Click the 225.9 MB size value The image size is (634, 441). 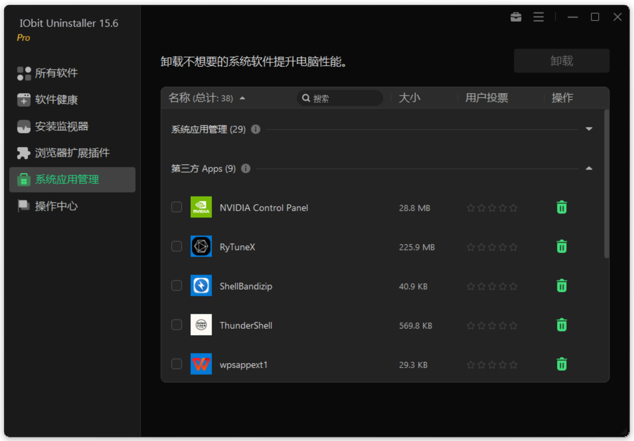tap(417, 247)
